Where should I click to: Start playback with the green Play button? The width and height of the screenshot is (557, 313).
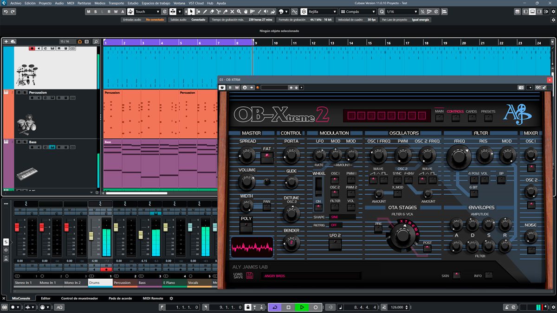tap(302, 307)
